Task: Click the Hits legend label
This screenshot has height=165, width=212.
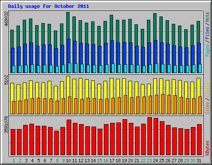Action: pyautogui.click(x=207, y=17)
